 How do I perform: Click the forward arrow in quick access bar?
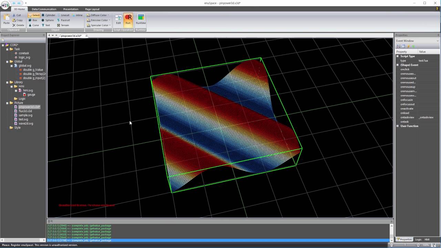(19, 3)
